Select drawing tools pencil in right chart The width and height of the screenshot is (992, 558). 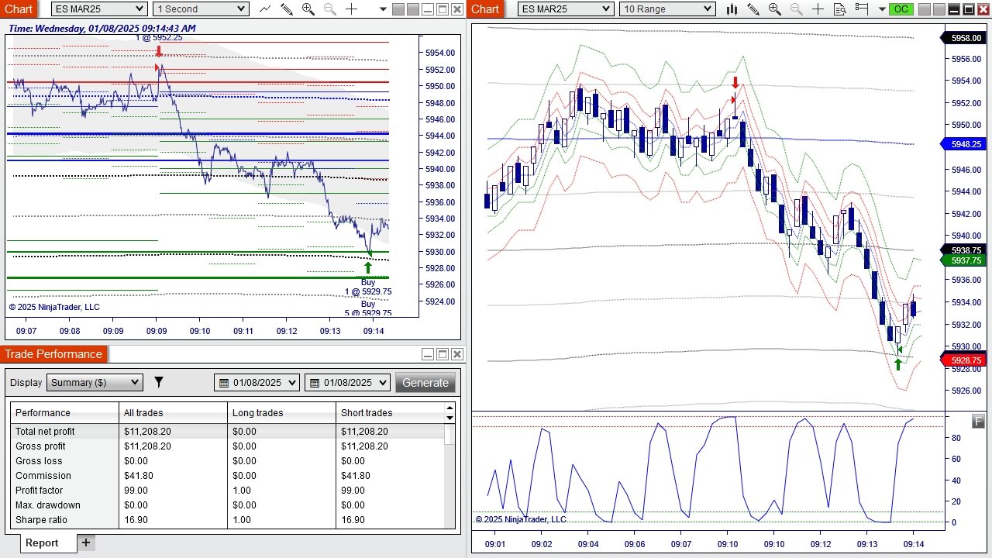[753, 9]
